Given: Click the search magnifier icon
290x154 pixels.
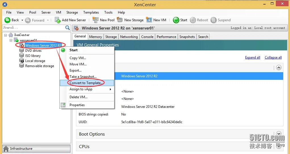Looking at the screenshot, I should pos(68,28).
